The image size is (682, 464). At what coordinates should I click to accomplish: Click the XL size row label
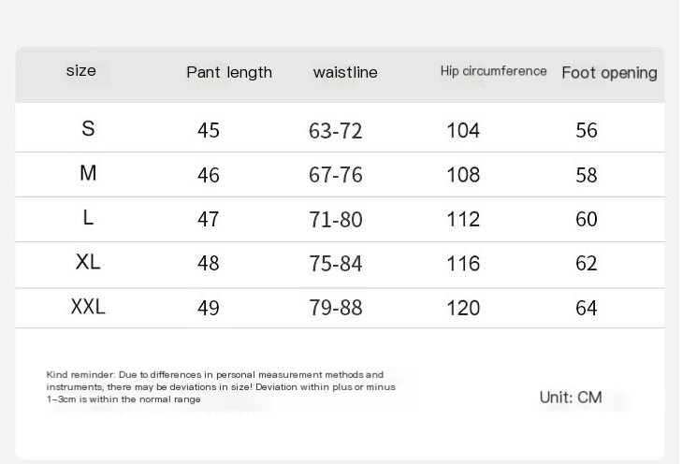pos(88,262)
